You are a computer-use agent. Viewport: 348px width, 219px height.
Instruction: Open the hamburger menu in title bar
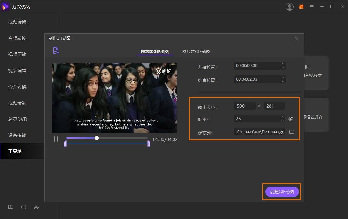pos(312,7)
